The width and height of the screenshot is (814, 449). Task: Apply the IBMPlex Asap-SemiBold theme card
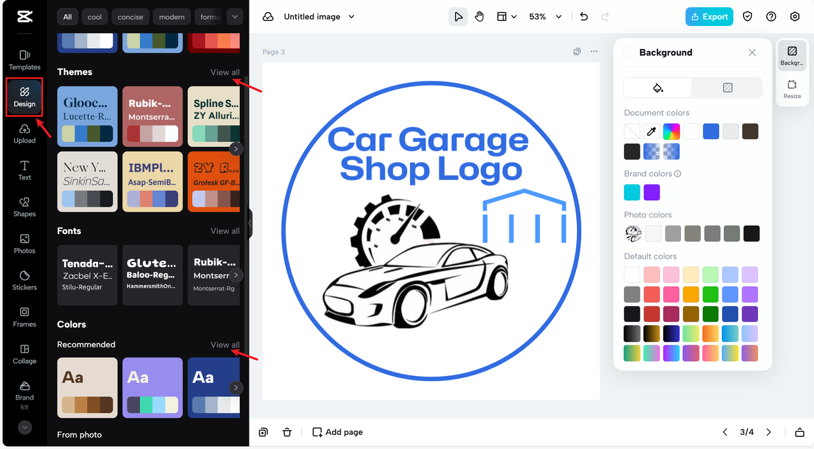pyautogui.click(x=153, y=181)
